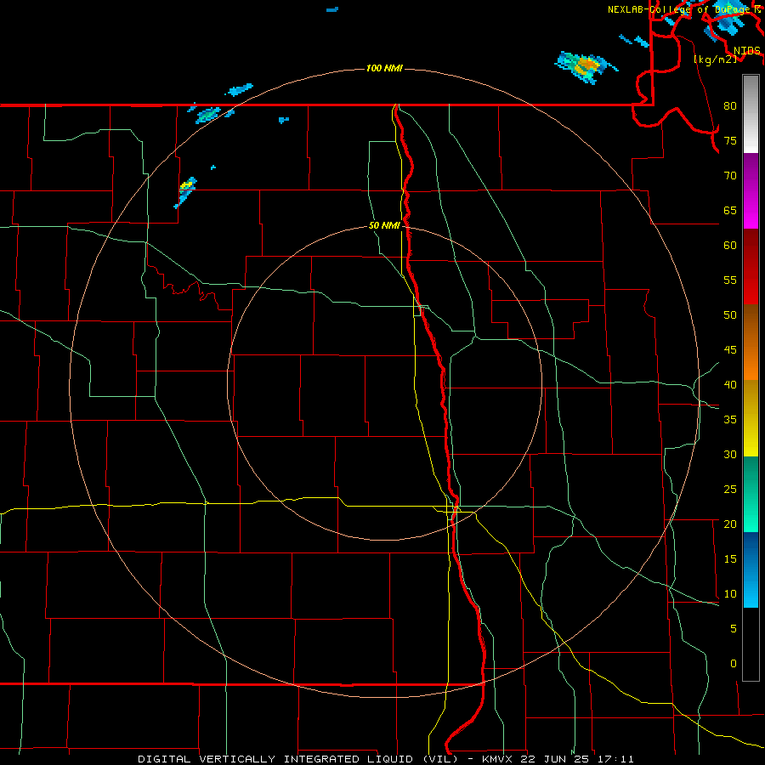Image resolution: width=765 pixels, height=765 pixels.
Task: Click the 0 value on the color scale
Action: point(734,664)
